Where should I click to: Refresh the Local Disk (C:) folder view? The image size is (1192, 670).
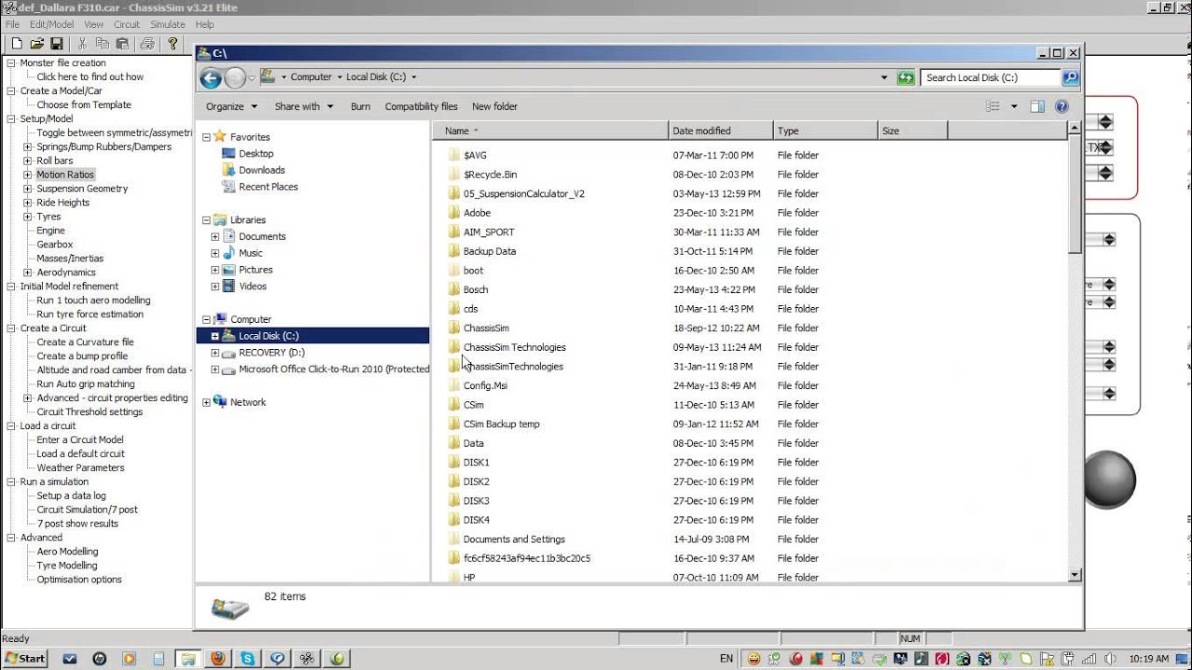pos(905,77)
